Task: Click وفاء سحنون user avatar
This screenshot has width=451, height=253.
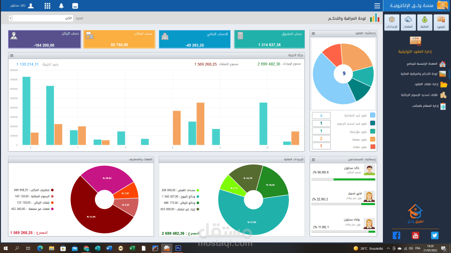Action: coord(369,223)
